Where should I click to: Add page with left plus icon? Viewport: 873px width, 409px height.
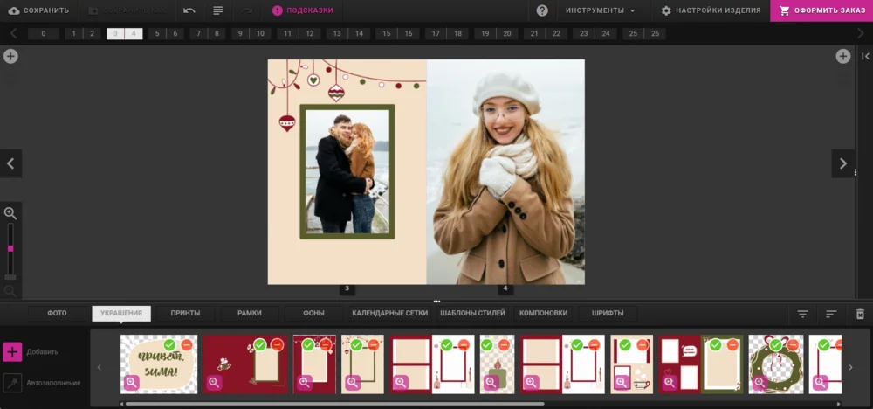(x=10, y=56)
